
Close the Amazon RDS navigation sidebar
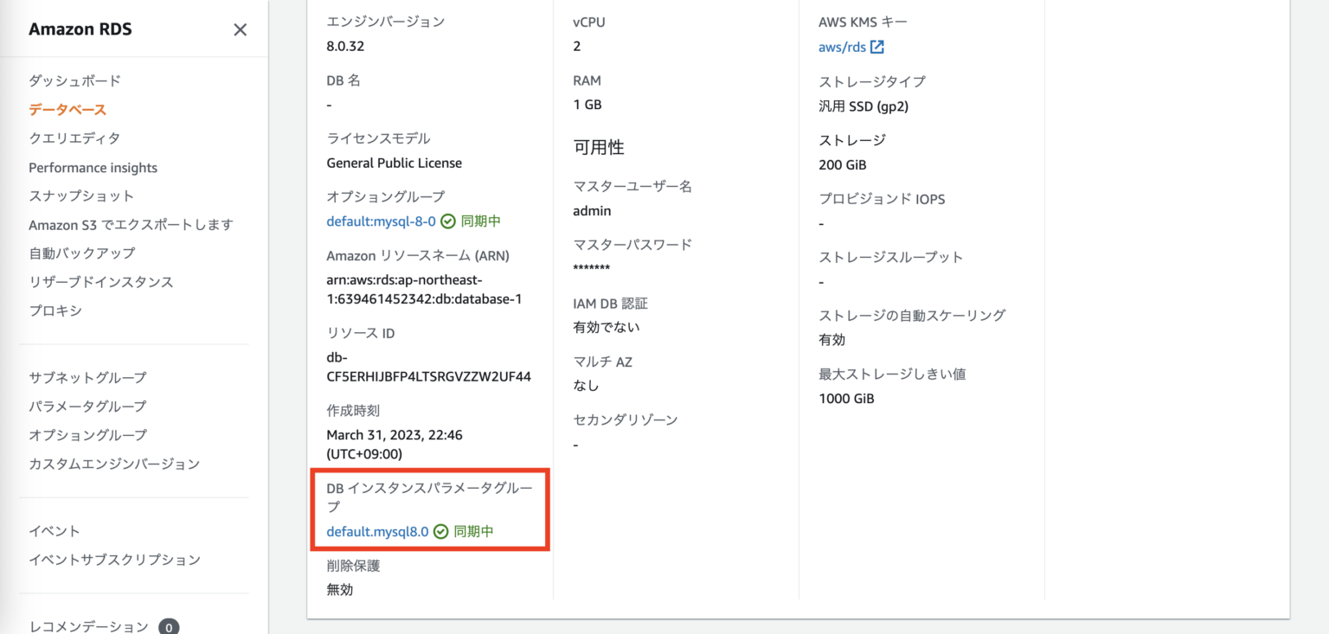240,29
